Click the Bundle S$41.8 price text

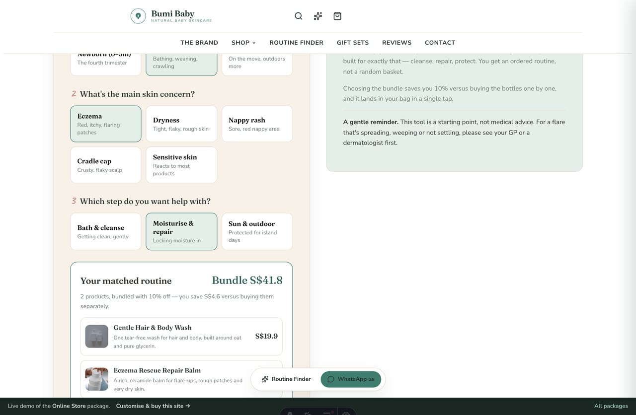[247, 280]
